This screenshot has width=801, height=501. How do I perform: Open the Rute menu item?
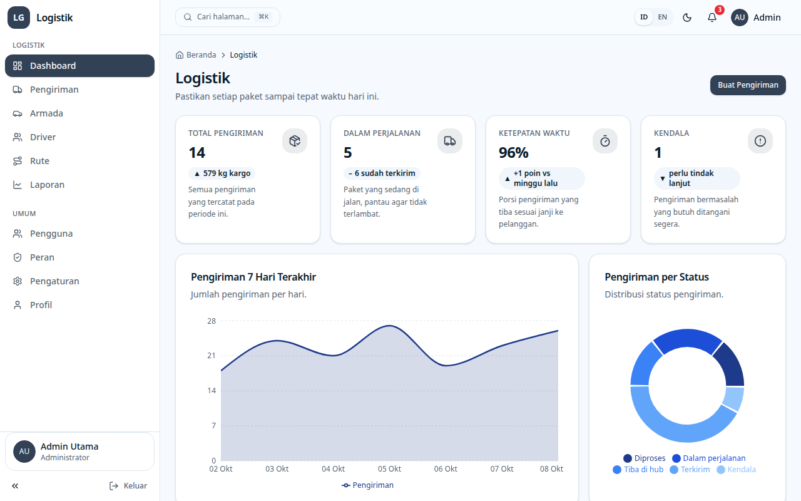point(79,161)
